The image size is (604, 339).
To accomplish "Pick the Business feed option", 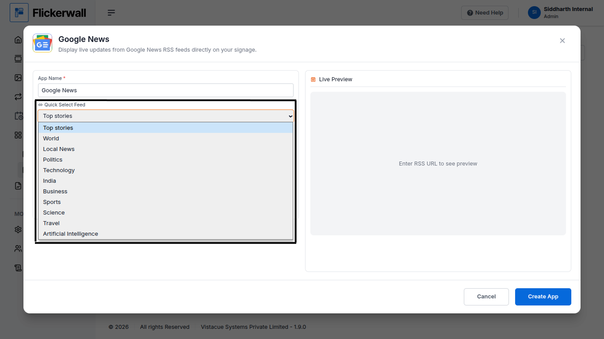I will click(165, 191).
